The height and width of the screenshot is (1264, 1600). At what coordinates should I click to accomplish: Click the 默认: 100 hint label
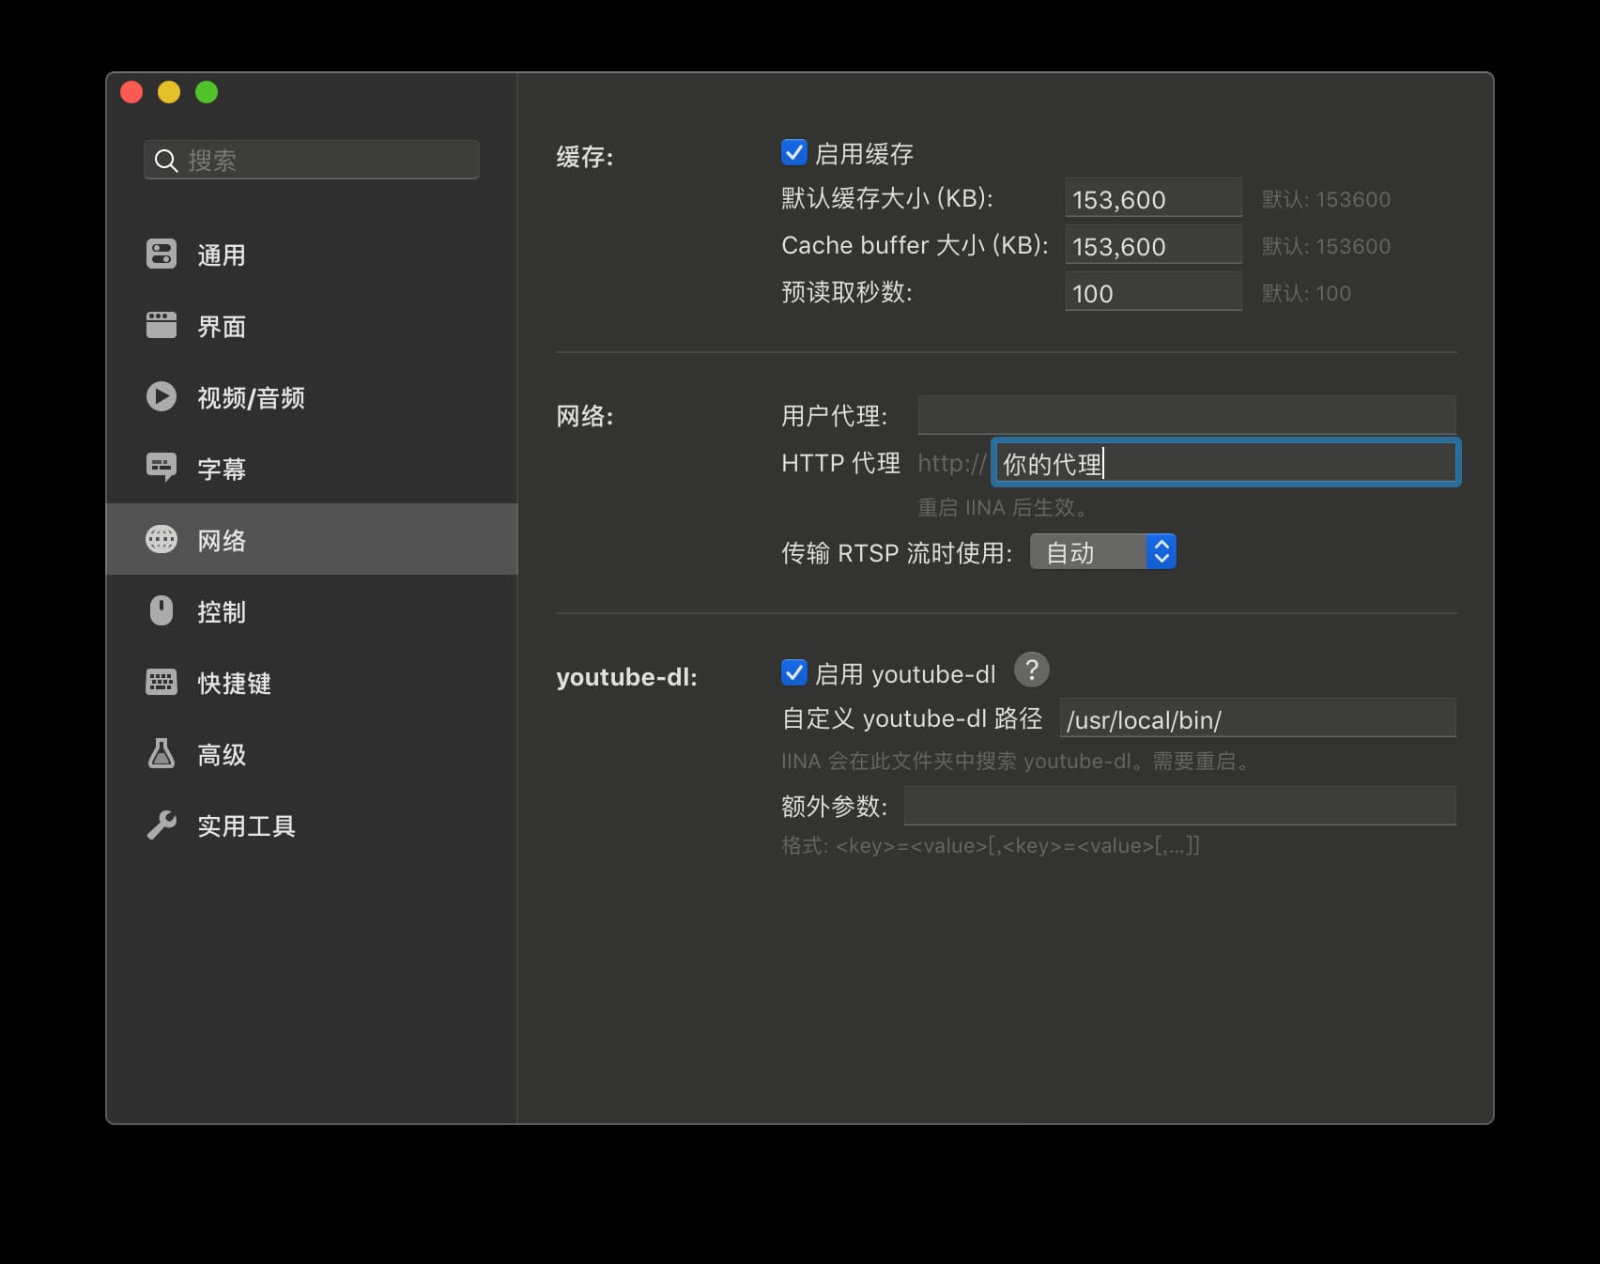(x=1306, y=293)
